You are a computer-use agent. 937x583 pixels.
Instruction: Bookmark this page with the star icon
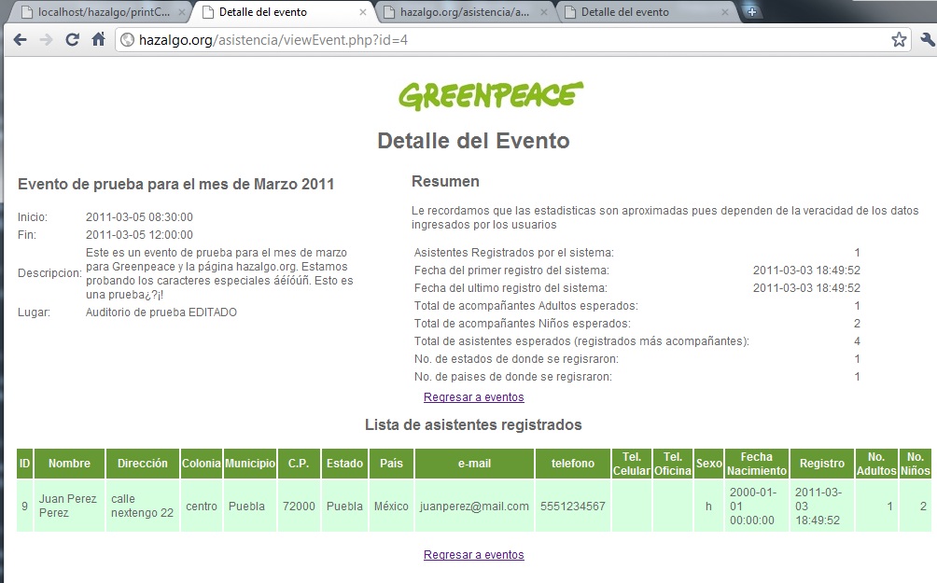(x=899, y=40)
